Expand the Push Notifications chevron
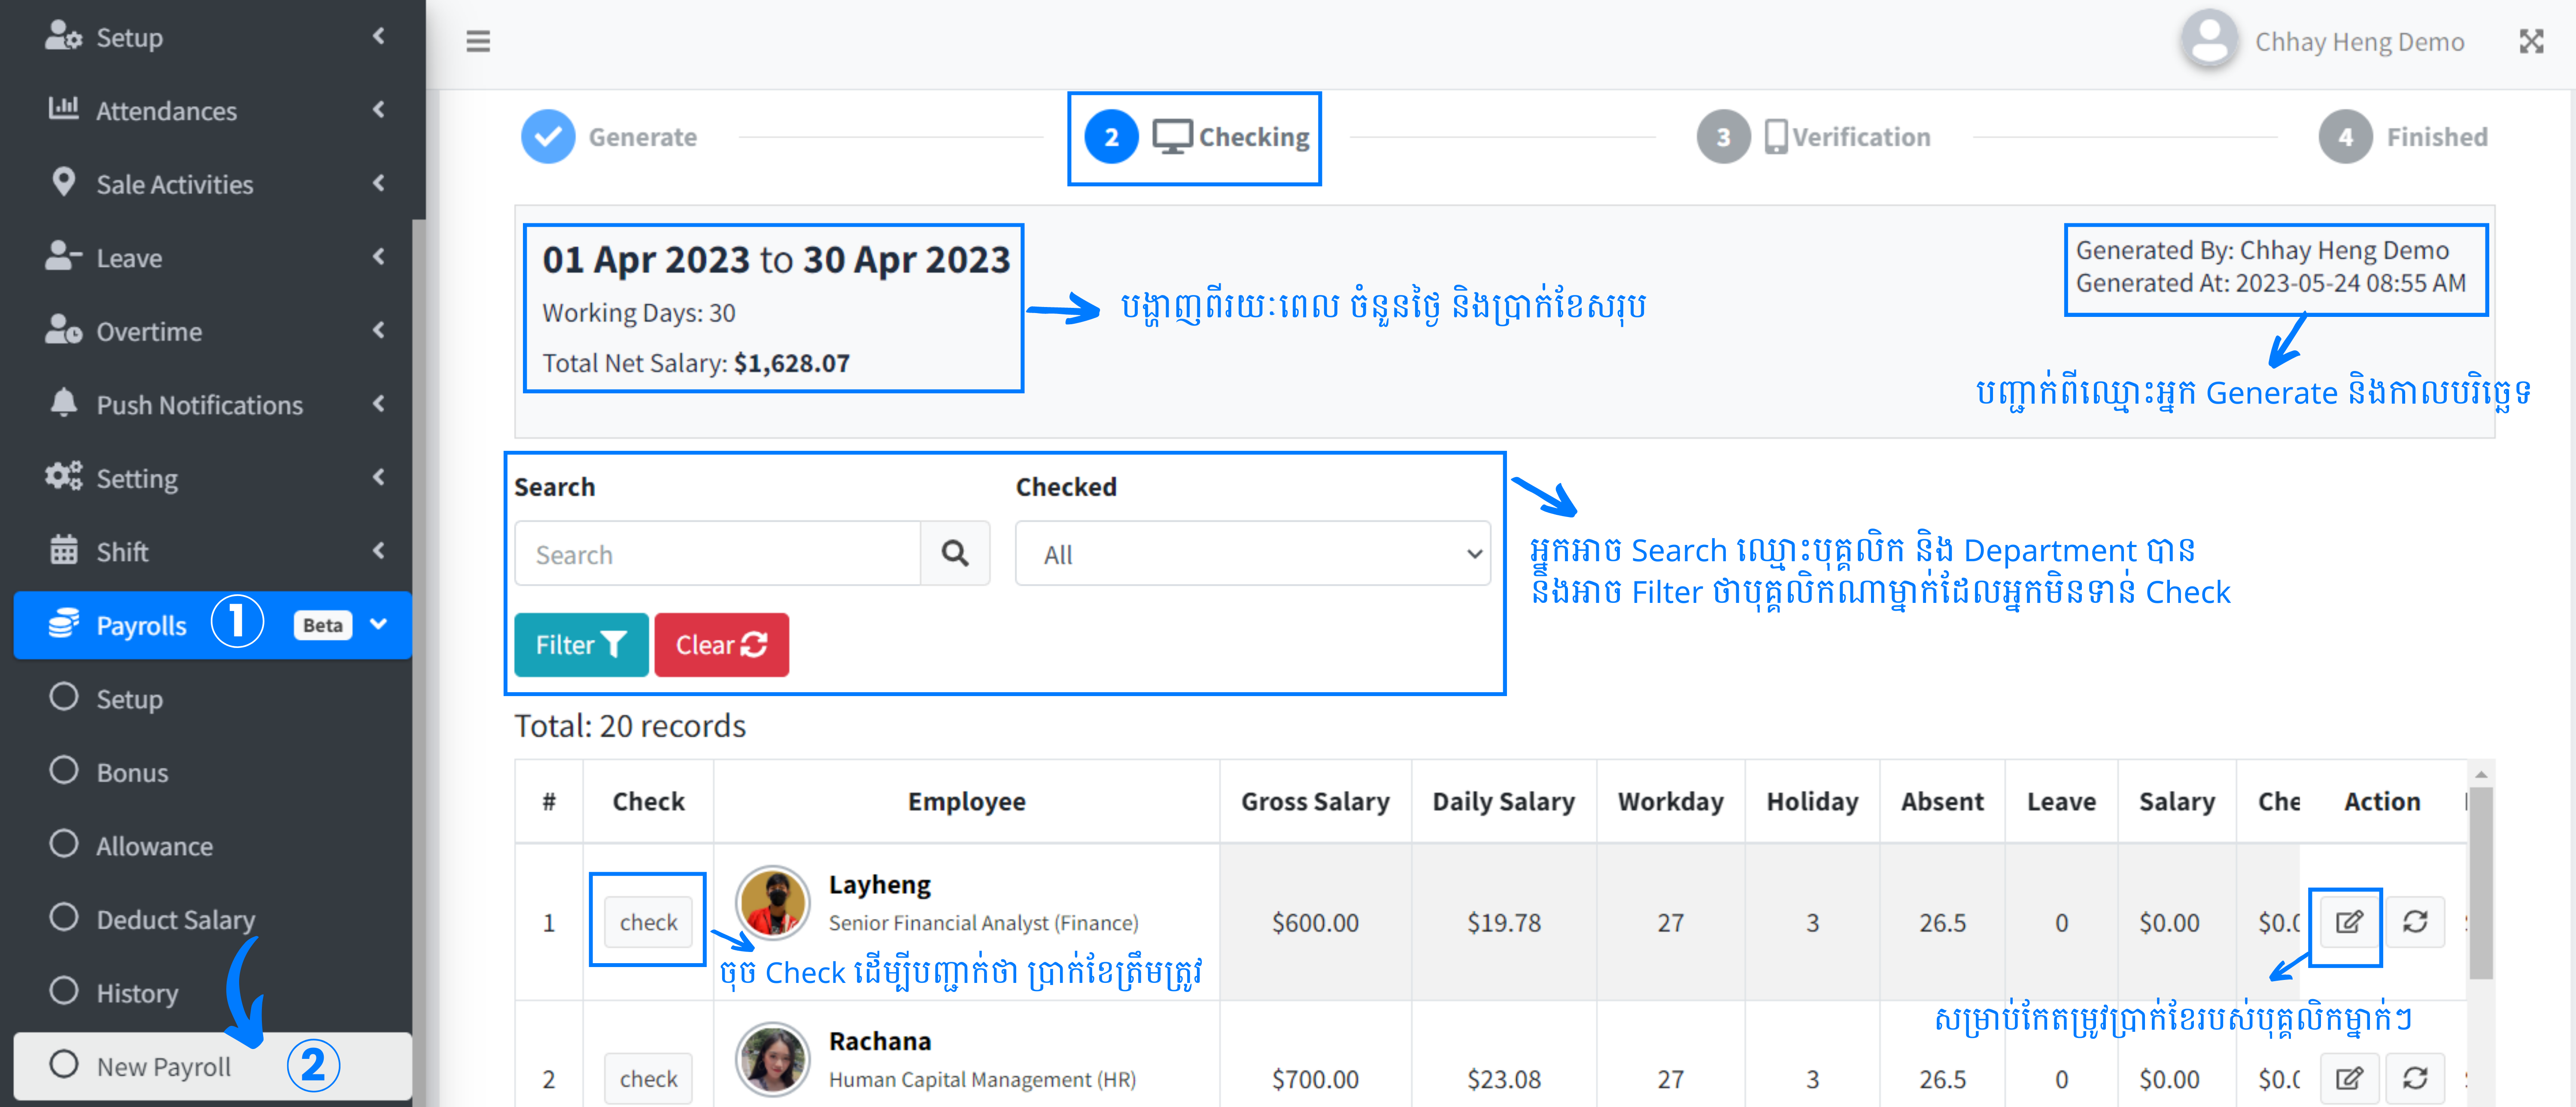Image resolution: width=2576 pixels, height=1107 pixels. (379, 404)
